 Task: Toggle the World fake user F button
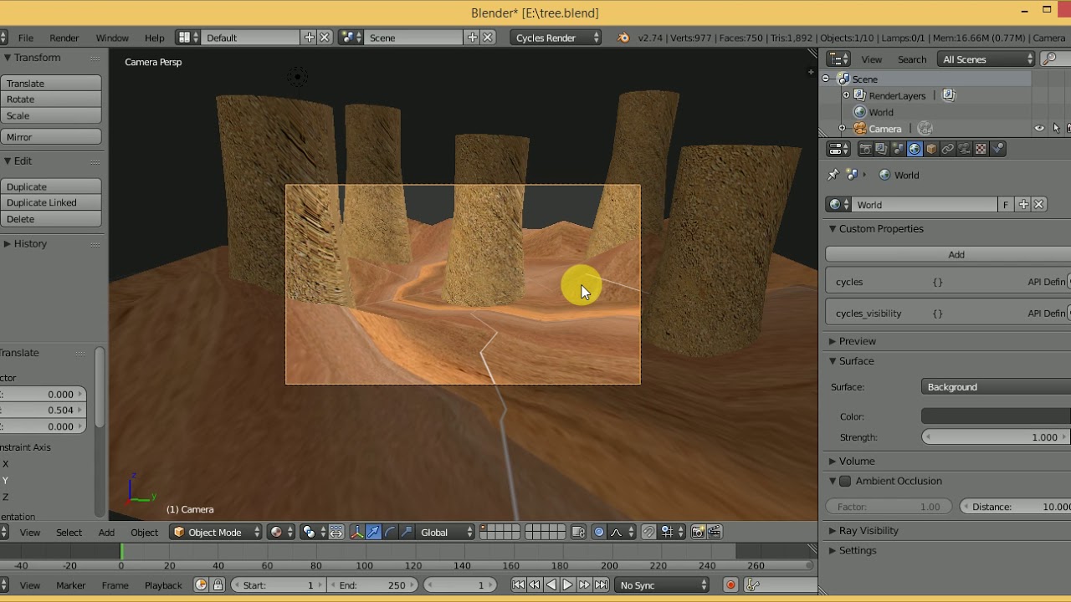1006,205
